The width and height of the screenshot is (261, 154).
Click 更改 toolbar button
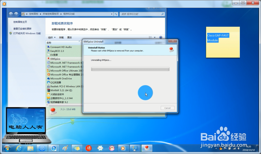(x=70, y=37)
